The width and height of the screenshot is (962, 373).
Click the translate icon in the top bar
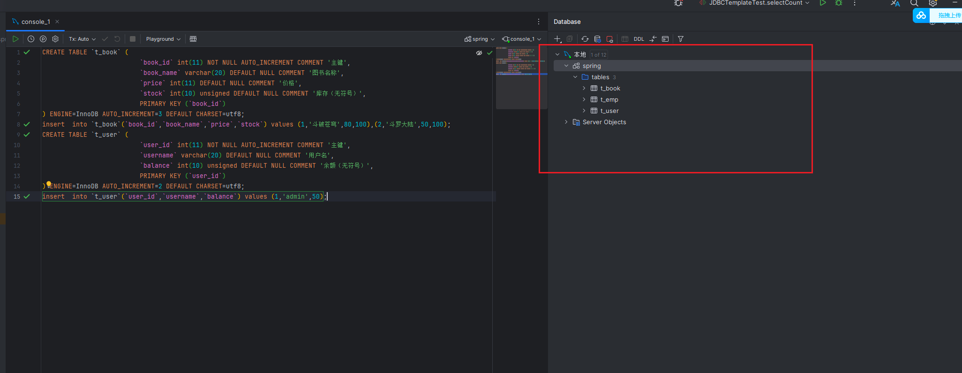click(x=895, y=3)
